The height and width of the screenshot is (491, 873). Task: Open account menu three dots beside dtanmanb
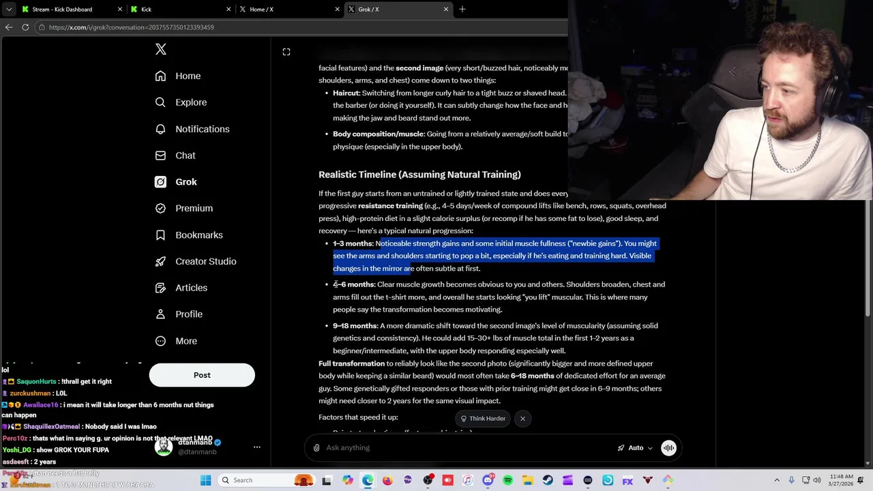click(x=257, y=447)
